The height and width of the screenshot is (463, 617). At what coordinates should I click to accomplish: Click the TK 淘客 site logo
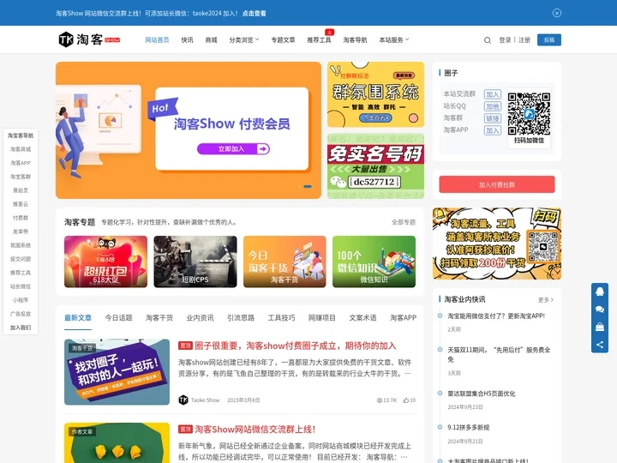click(x=89, y=39)
